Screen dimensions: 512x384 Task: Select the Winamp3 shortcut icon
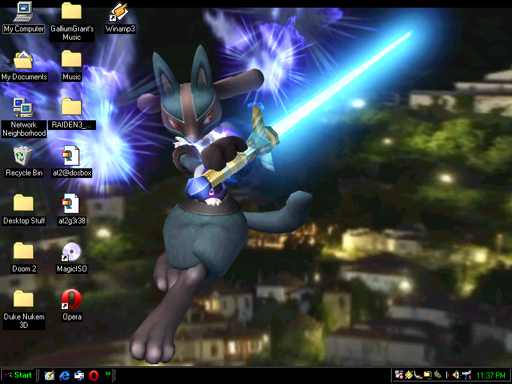coord(120,11)
